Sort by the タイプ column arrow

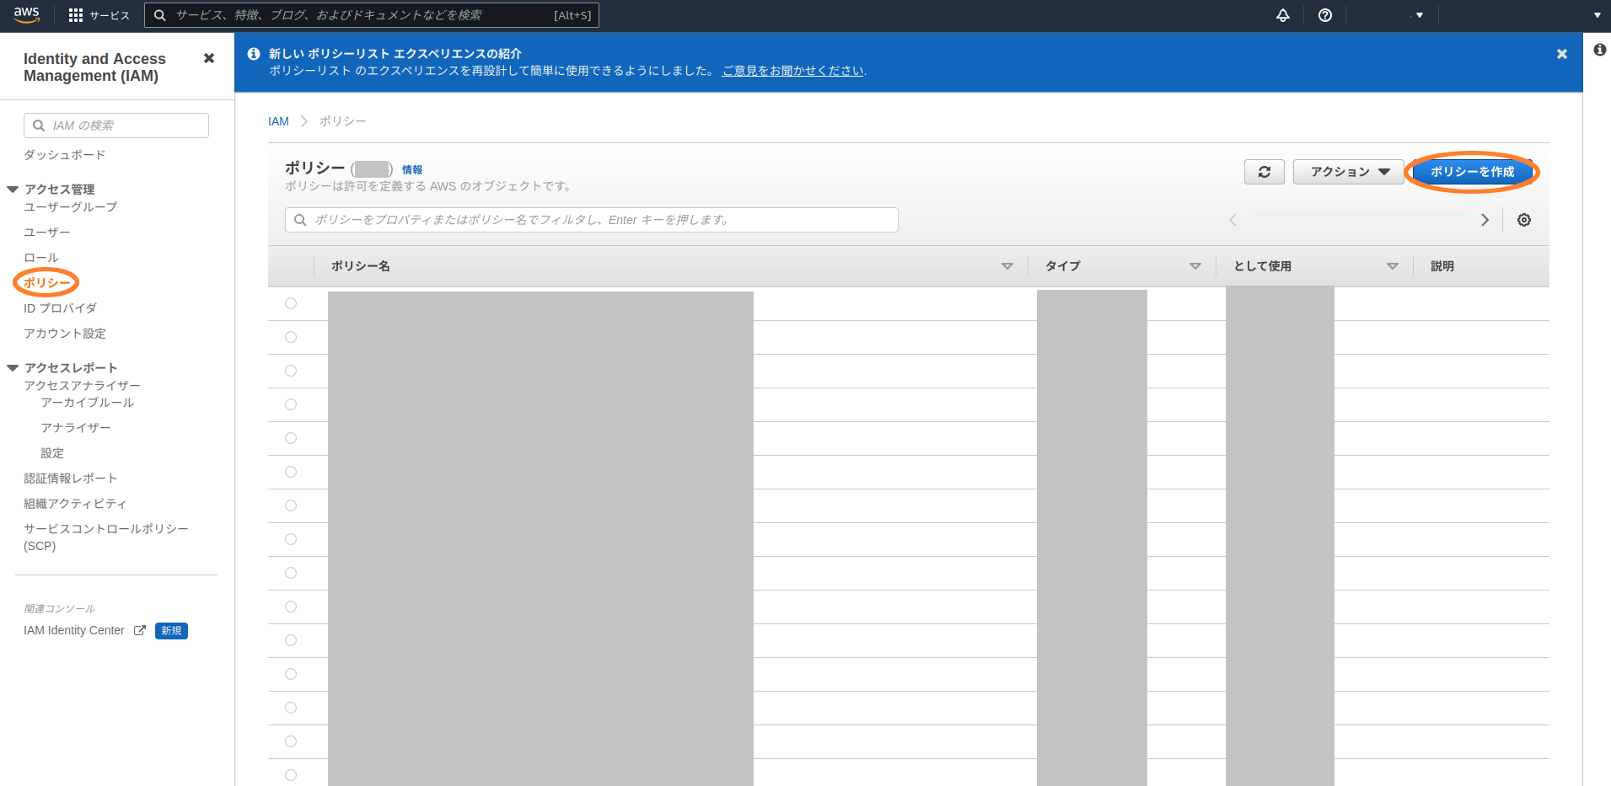[1195, 266]
